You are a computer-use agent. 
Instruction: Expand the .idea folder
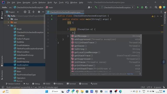(8, 19)
